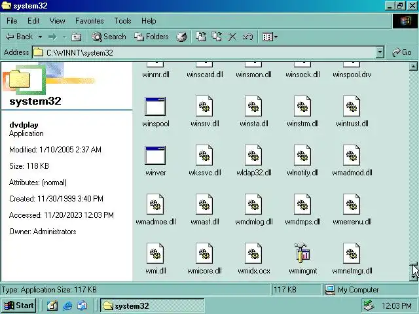Select the wmicore.dll file icon
Screen dimensions: 419x314
click(x=204, y=254)
